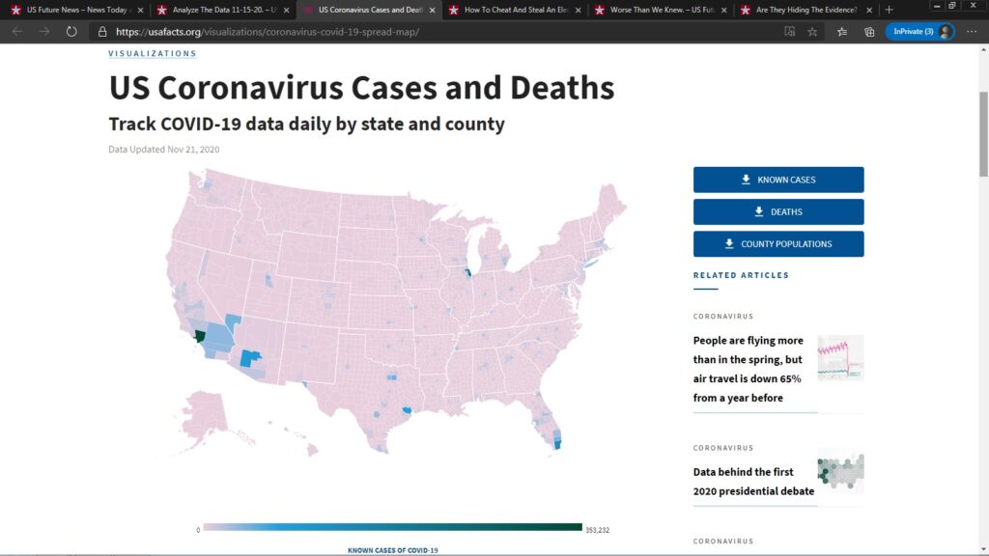Viewport: 989px width, 556px height.
Task: Click the page vertical scrollbar thumb
Action: click(x=983, y=116)
